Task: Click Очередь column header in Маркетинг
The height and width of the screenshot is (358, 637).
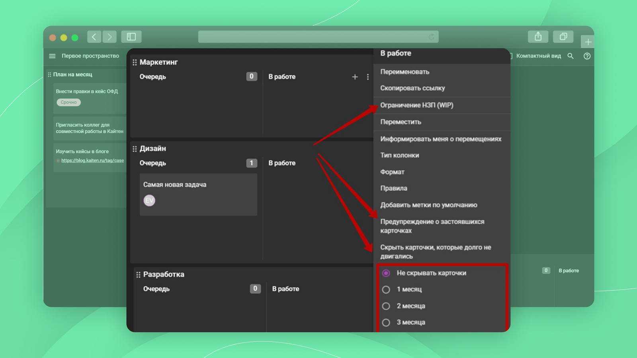Action: tap(152, 77)
